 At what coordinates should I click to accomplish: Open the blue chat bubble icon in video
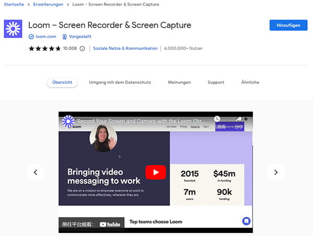pyautogui.click(x=246, y=221)
